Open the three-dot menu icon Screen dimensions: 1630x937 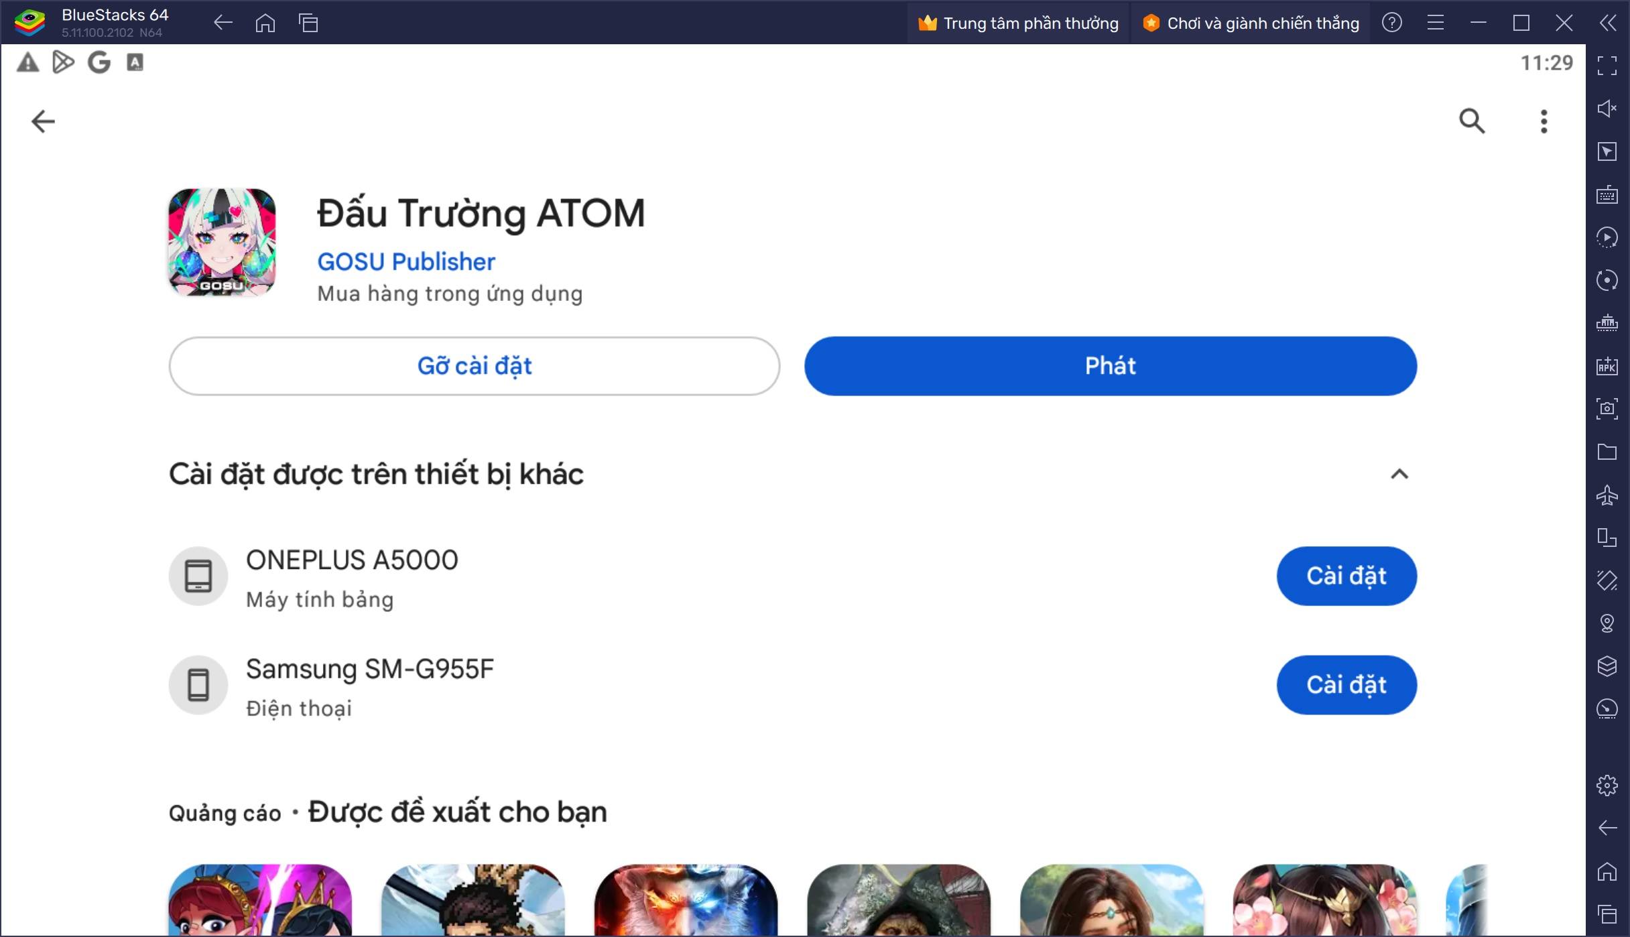(1543, 121)
